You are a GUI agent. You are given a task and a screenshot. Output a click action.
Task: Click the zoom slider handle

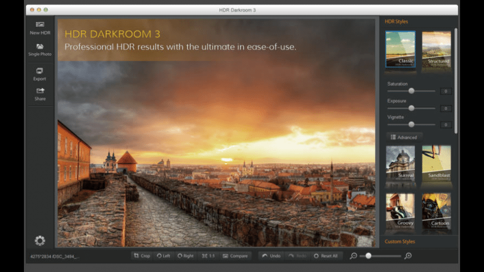point(368,256)
